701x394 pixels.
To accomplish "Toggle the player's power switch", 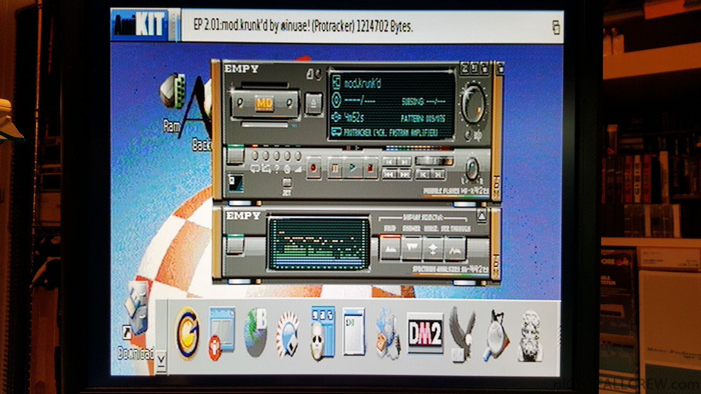I will pyautogui.click(x=235, y=155).
